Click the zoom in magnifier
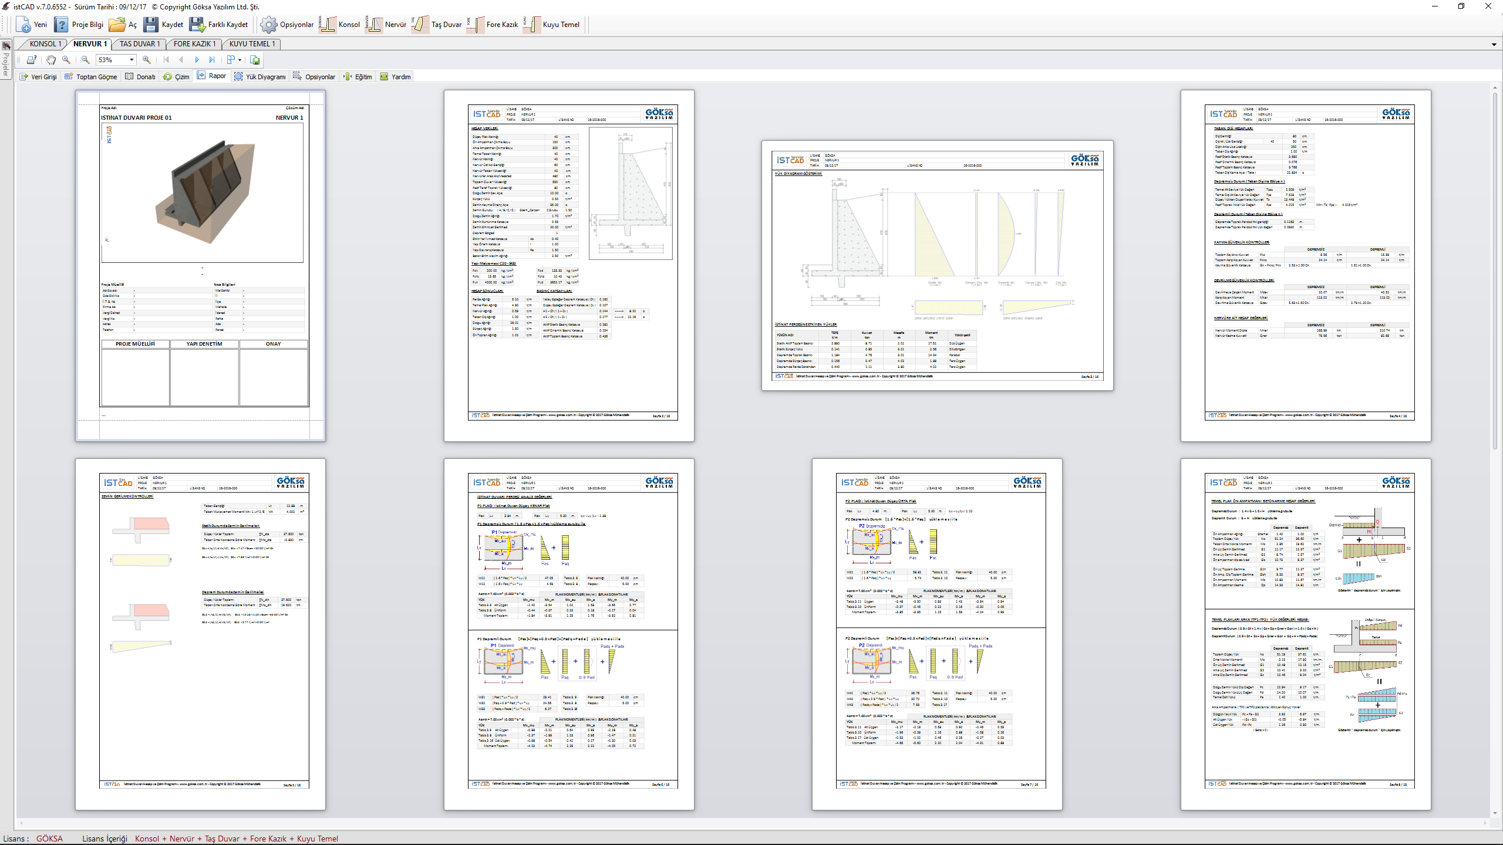The image size is (1503, 845). coord(147,60)
